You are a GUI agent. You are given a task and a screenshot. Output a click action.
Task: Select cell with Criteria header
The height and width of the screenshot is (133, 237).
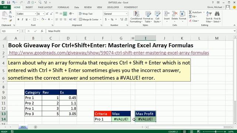point(103,114)
